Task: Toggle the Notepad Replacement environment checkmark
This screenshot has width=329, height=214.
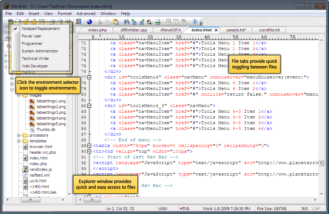Action: tap(16, 29)
